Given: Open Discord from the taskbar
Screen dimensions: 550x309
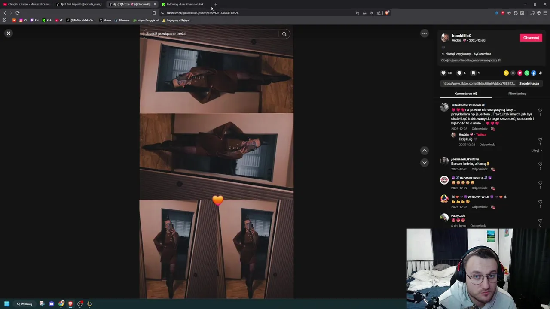Looking at the screenshot, I should [x=52, y=304].
